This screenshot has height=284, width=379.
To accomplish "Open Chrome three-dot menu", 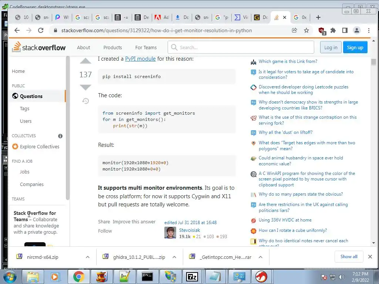I will point(369,30).
